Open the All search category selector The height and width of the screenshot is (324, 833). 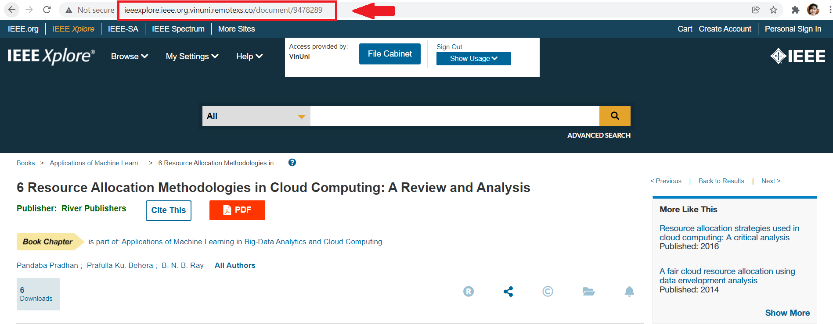coord(256,116)
